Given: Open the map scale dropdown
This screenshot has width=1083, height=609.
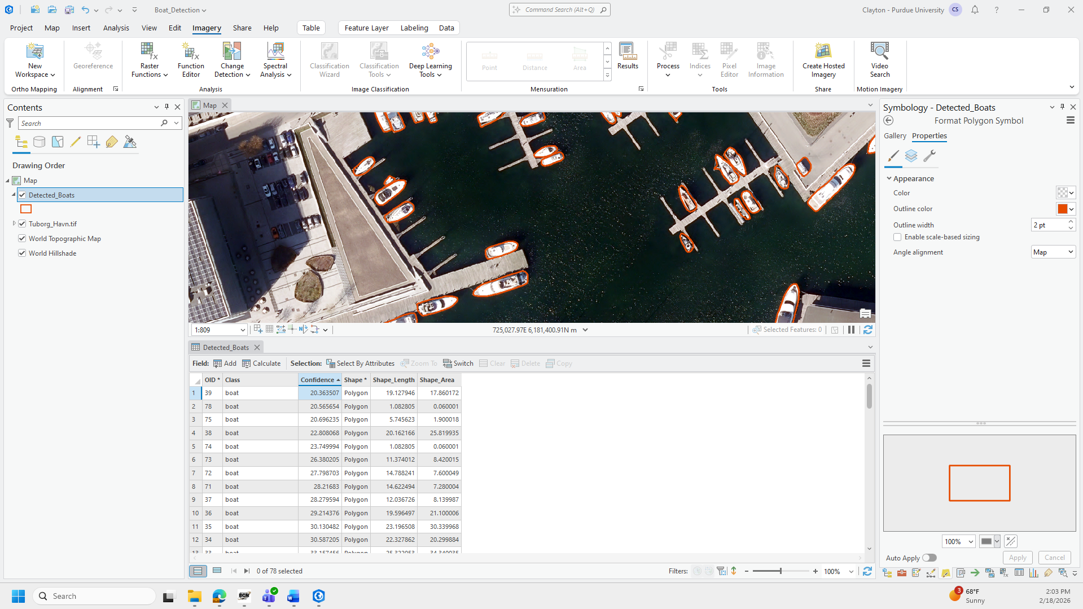Looking at the screenshot, I should pos(243,330).
